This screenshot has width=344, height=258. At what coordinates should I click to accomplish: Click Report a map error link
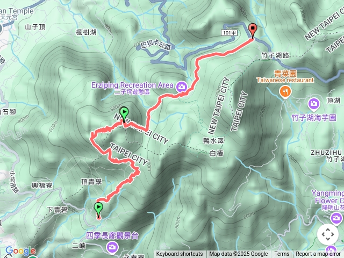click(318, 254)
